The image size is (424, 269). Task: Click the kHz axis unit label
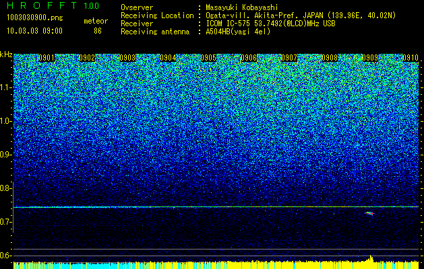pos(6,54)
